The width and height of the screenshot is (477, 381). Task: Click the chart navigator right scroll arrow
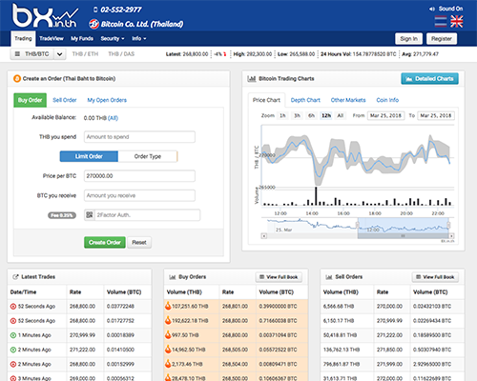click(451, 236)
